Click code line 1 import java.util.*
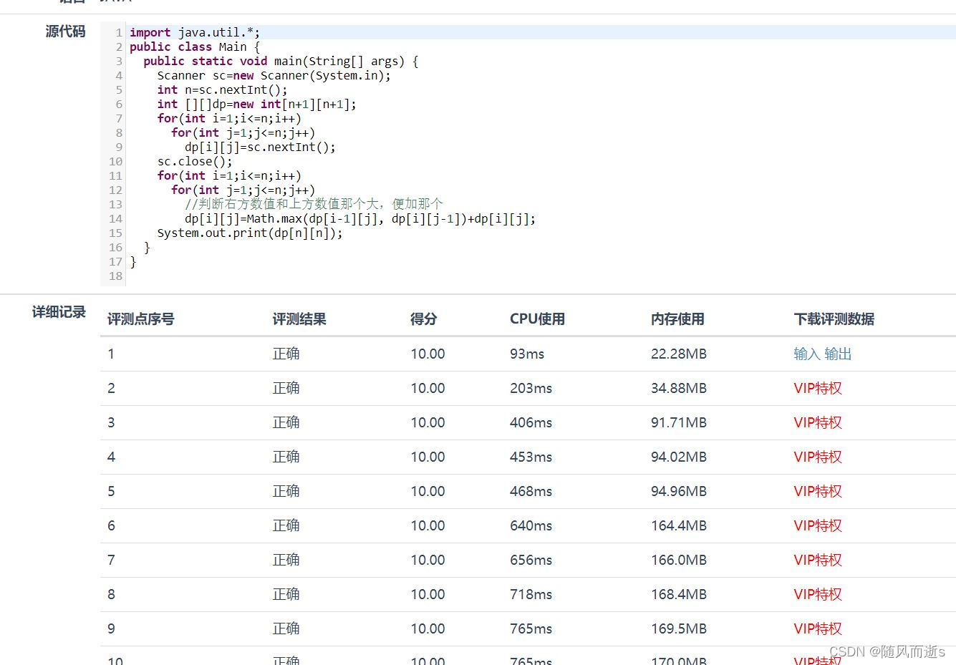Viewport: 956px width, 665px height. (x=195, y=32)
